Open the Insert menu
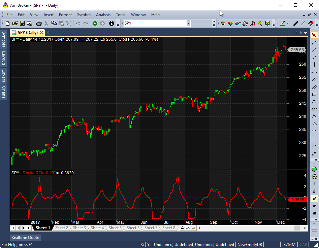Screen dimensions: 319x248 pos(49,15)
